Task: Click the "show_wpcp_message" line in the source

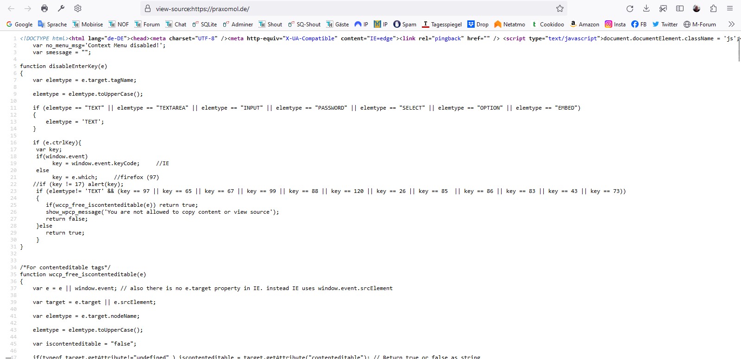Action: [x=163, y=212]
